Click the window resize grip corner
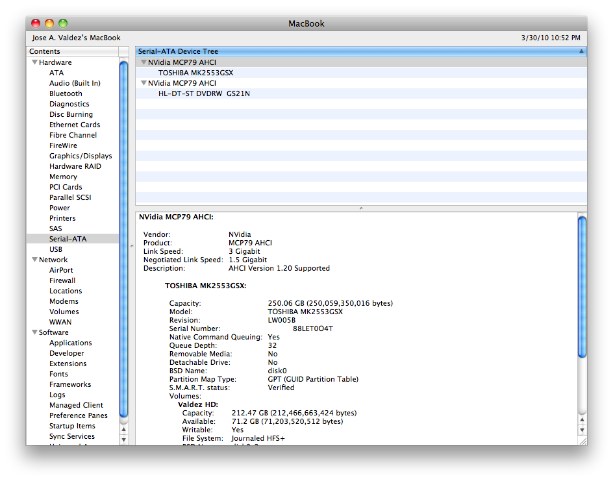The height and width of the screenshot is (481, 613). [x=582, y=441]
